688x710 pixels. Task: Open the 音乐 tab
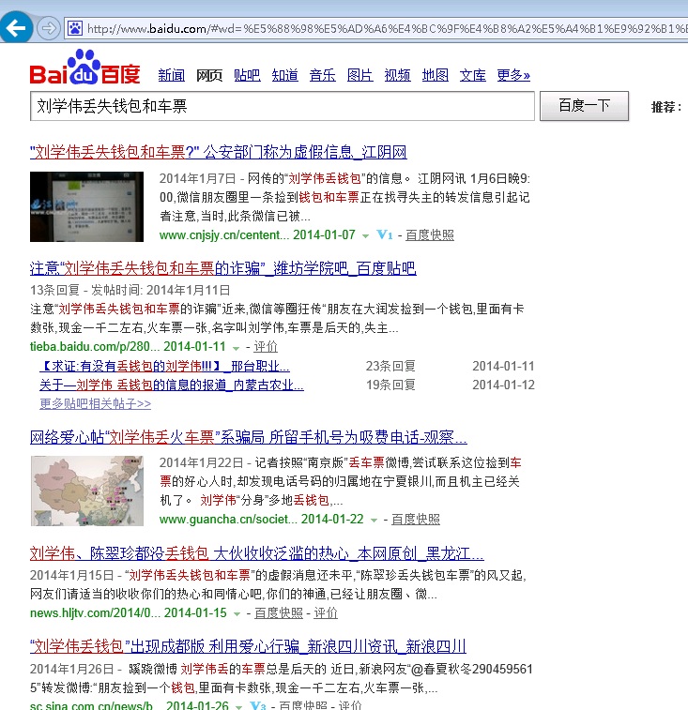pos(322,75)
